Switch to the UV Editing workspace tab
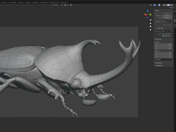 [x=4, y=3]
